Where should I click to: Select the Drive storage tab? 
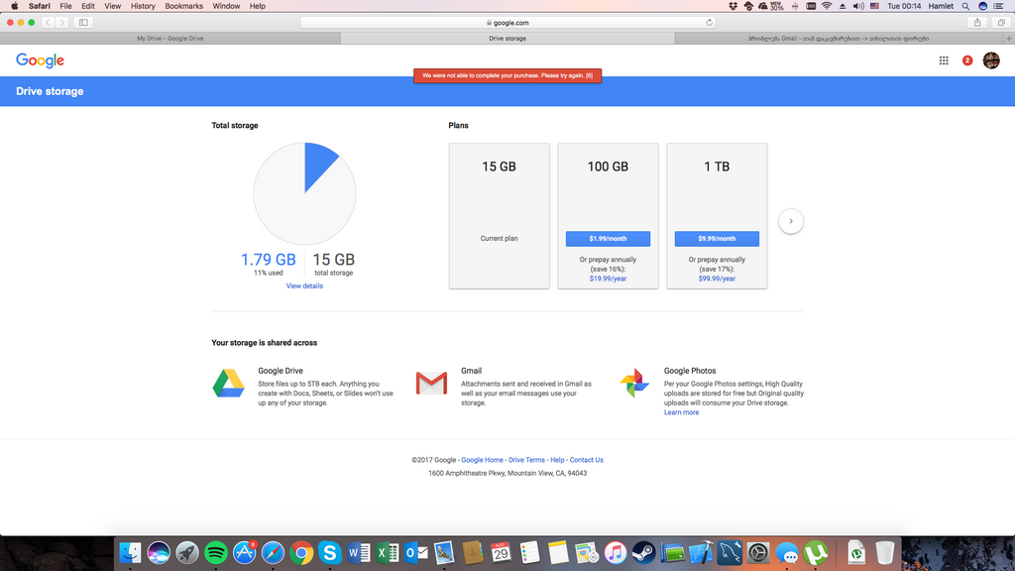[x=507, y=39]
